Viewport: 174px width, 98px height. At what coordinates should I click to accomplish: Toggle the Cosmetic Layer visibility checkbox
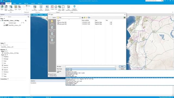pyautogui.click(x=4, y=23)
